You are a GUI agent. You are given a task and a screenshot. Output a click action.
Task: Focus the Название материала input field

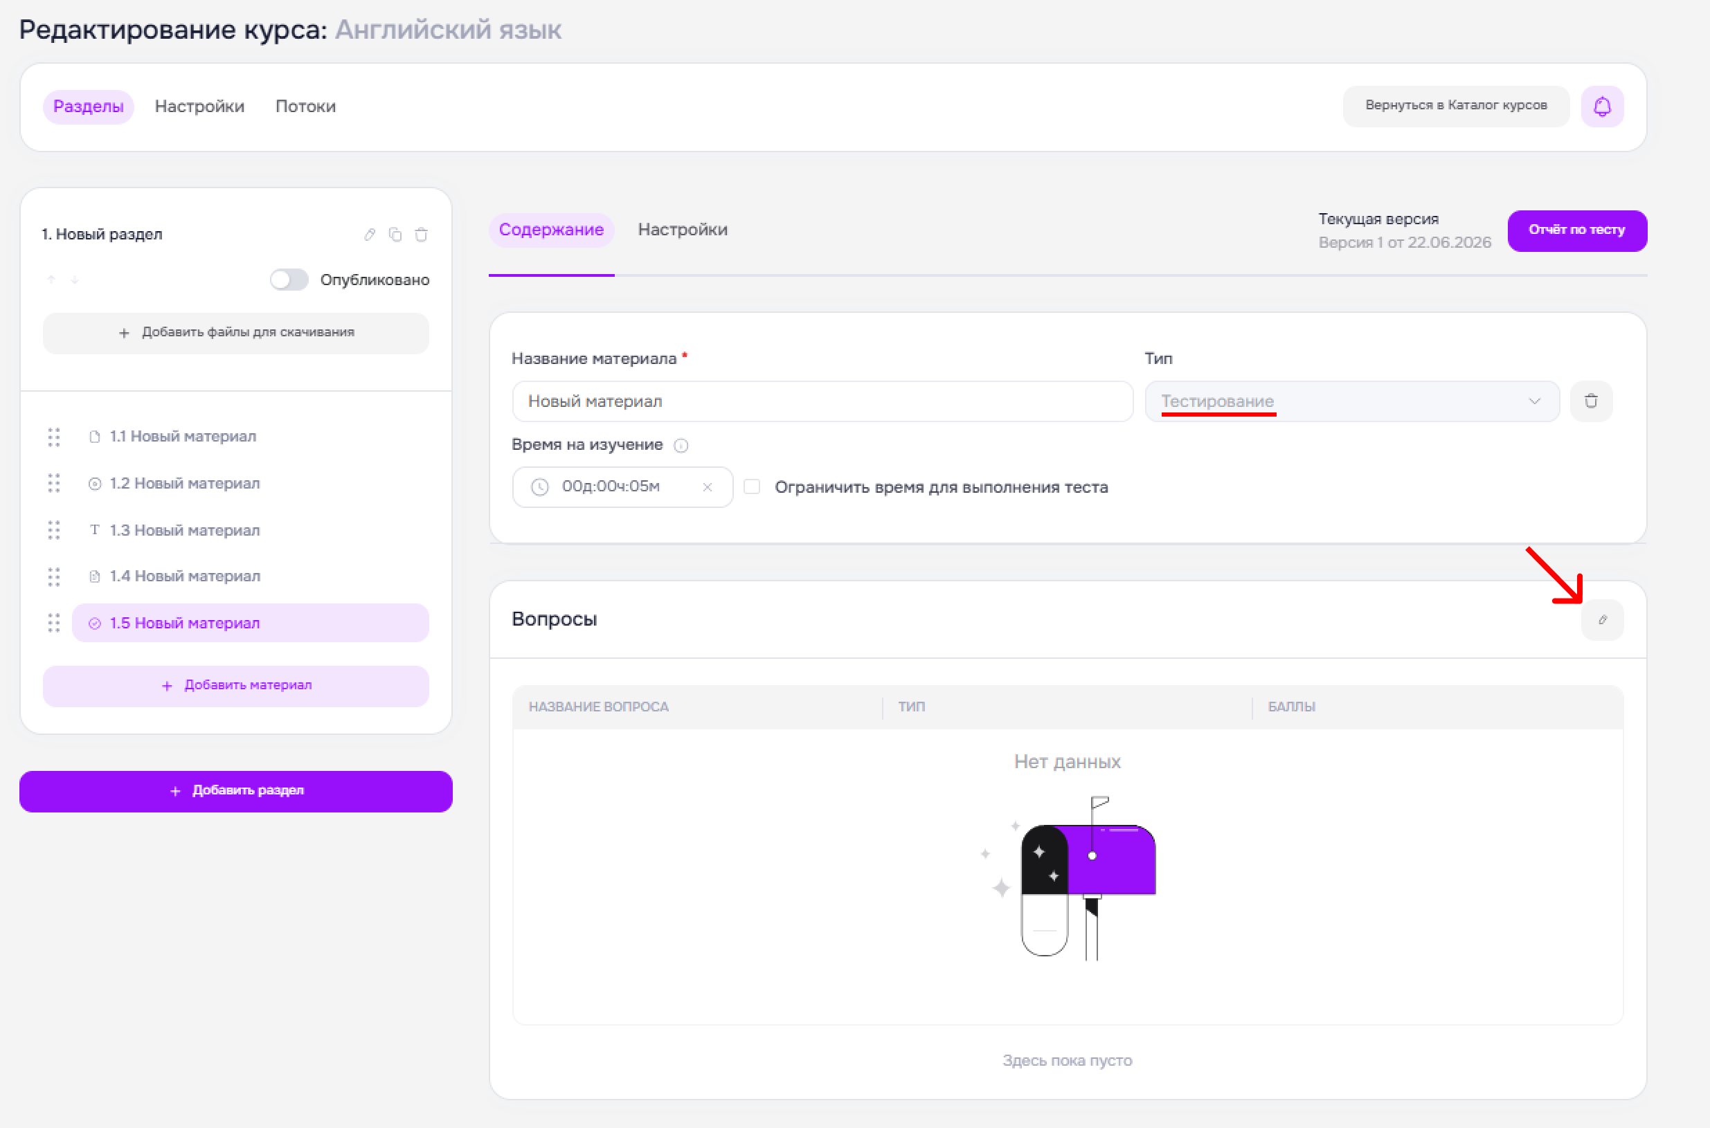click(822, 401)
